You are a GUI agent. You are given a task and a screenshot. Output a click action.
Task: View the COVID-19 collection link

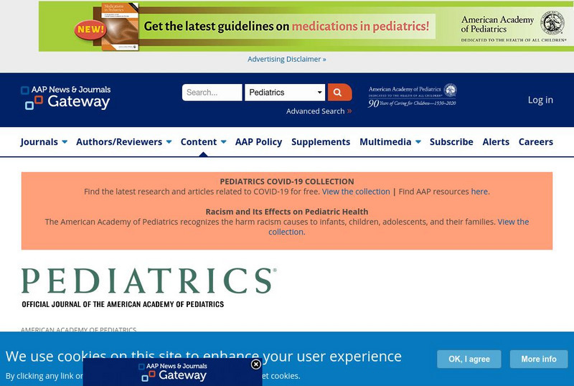356,192
